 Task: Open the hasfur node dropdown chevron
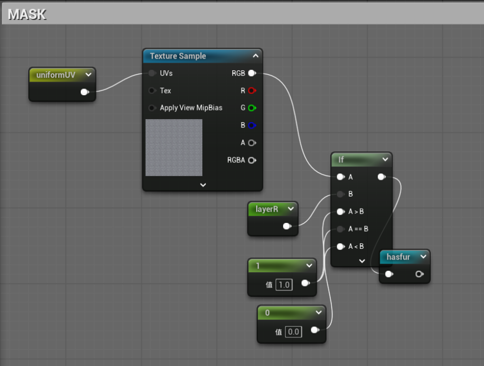click(423, 256)
